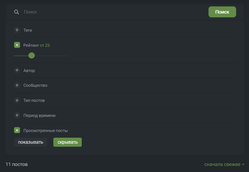The height and width of the screenshot is (172, 249).
Task: Click the green Поиск button
Action: coord(222,12)
